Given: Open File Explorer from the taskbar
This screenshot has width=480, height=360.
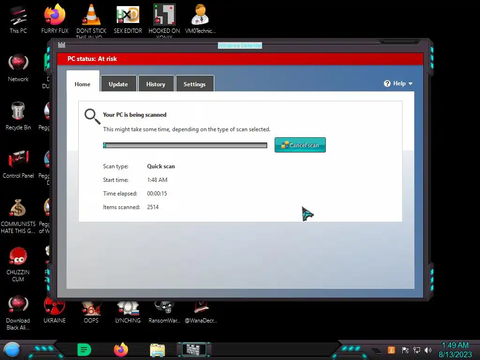Looking at the screenshot, I should (157, 350).
